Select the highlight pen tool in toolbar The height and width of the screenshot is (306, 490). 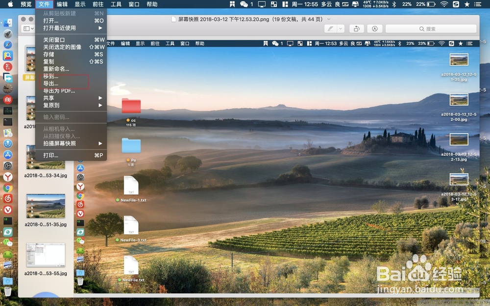[x=330, y=29]
